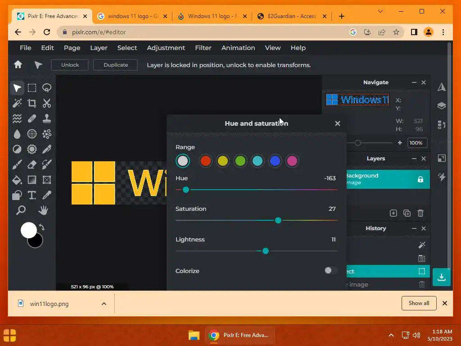Select the Blur droplet tool
The height and width of the screenshot is (346, 461).
17,134
